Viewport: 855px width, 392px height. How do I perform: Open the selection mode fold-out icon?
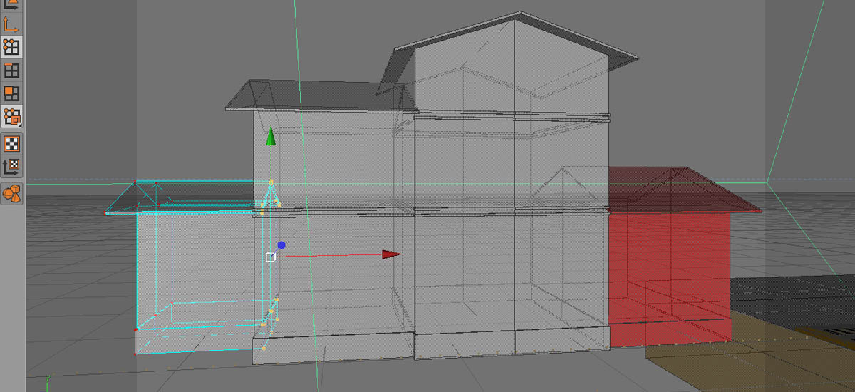(11, 116)
